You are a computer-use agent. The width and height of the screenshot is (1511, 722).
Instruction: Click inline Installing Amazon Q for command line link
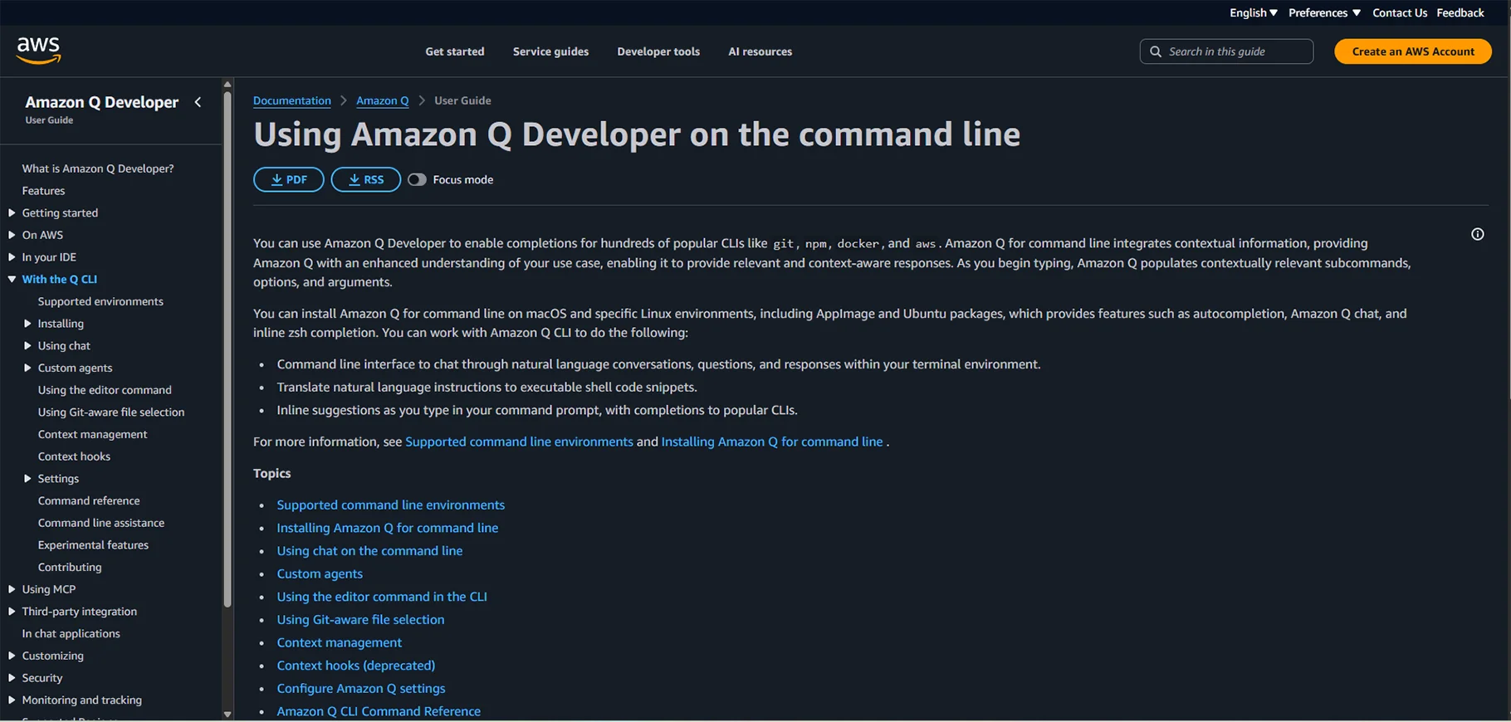[x=772, y=441]
